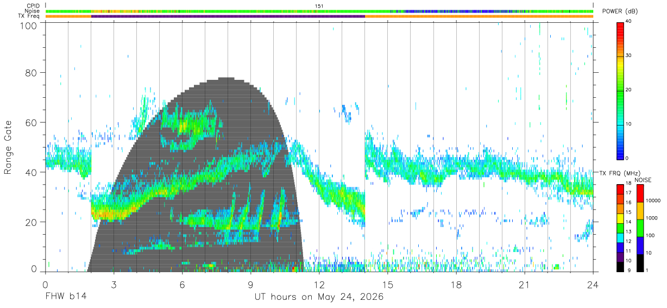Click the 10000 label on noise scale
Image resolution: width=667 pixels, height=308 pixels.
(x=653, y=200)
